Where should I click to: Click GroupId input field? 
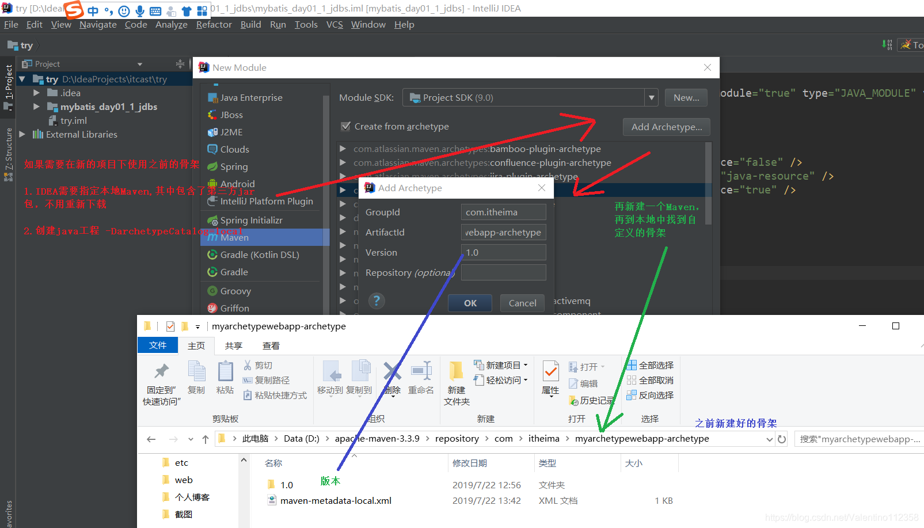(503, 212)
